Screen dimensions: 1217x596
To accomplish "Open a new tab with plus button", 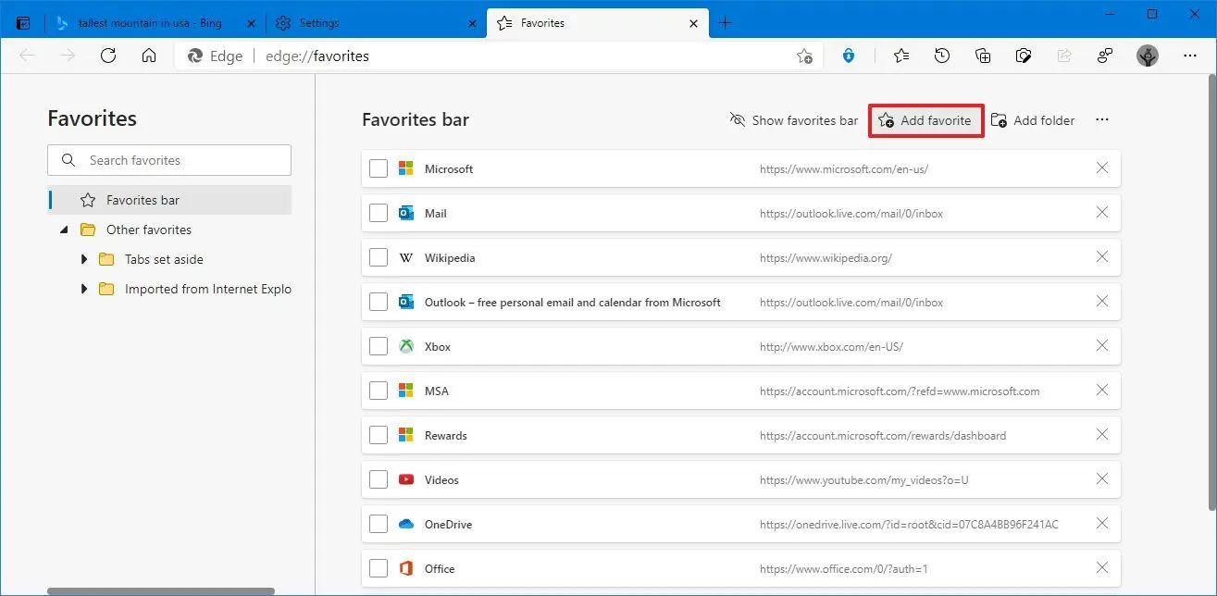I will 725,23.
